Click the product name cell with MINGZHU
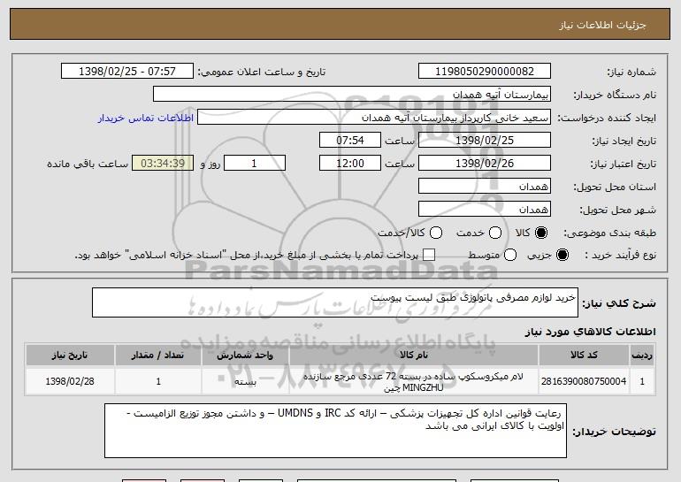The width and height of the screenshot is (681, 482). pyautogui.click(x=414, y=381)
